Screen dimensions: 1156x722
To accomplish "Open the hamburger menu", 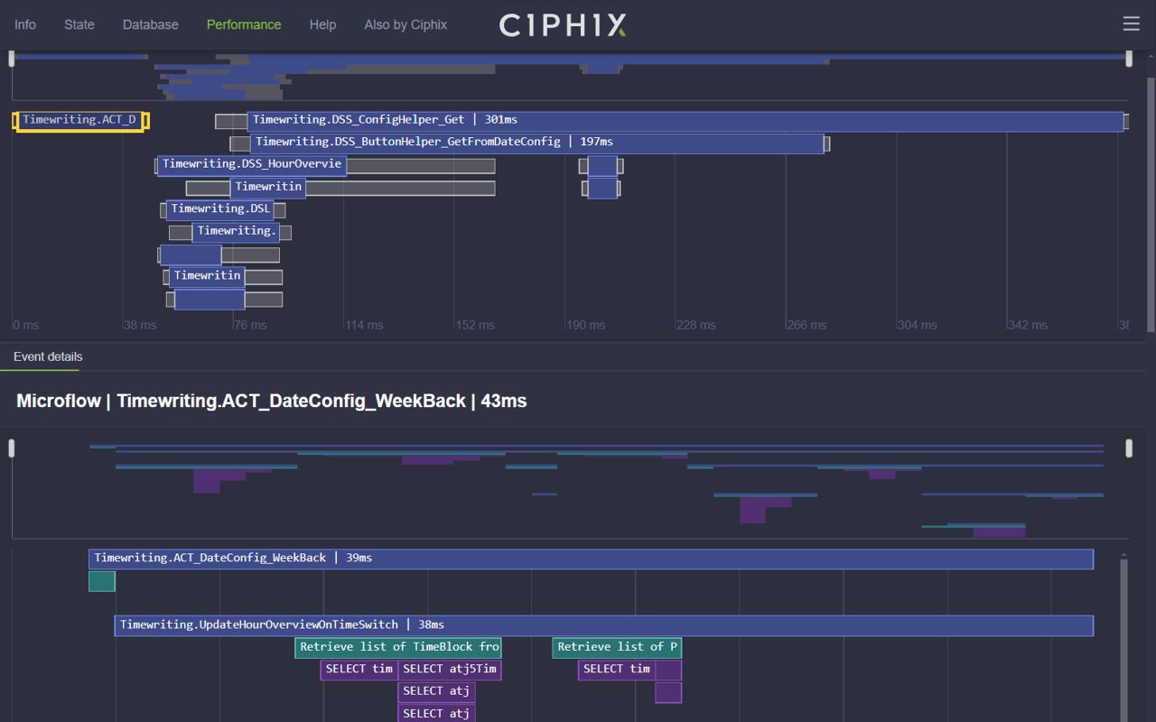I will 1131,23.
